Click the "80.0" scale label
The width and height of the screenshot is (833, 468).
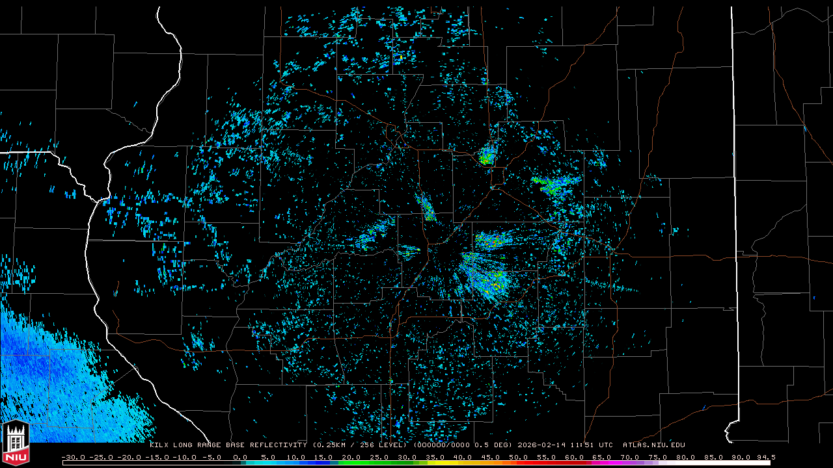685,457
